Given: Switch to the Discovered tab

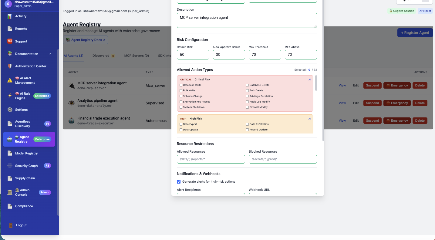Looking at the screenshot, I should coord(103,56).
